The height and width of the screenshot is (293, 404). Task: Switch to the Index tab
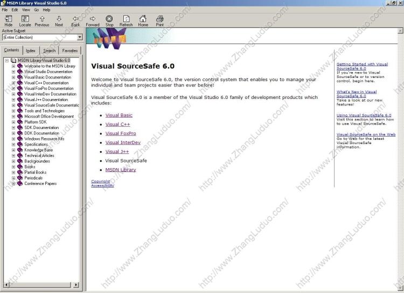31,51
